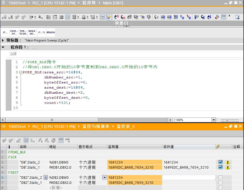Click the favorites star icon in editor toolbar
The image size is (244, 190).
109,17
